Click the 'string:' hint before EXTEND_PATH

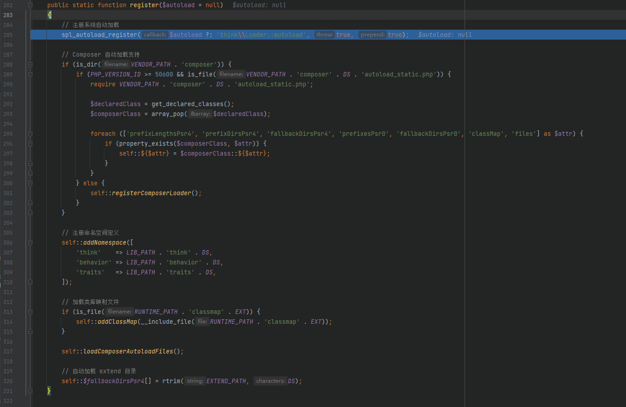point(195,381)
